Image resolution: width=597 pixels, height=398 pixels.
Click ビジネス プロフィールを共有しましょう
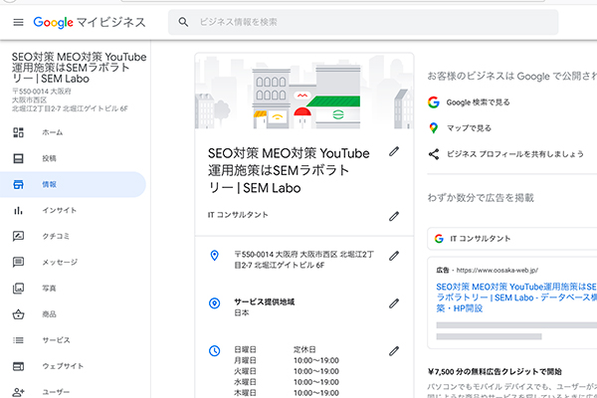point(515,154)
